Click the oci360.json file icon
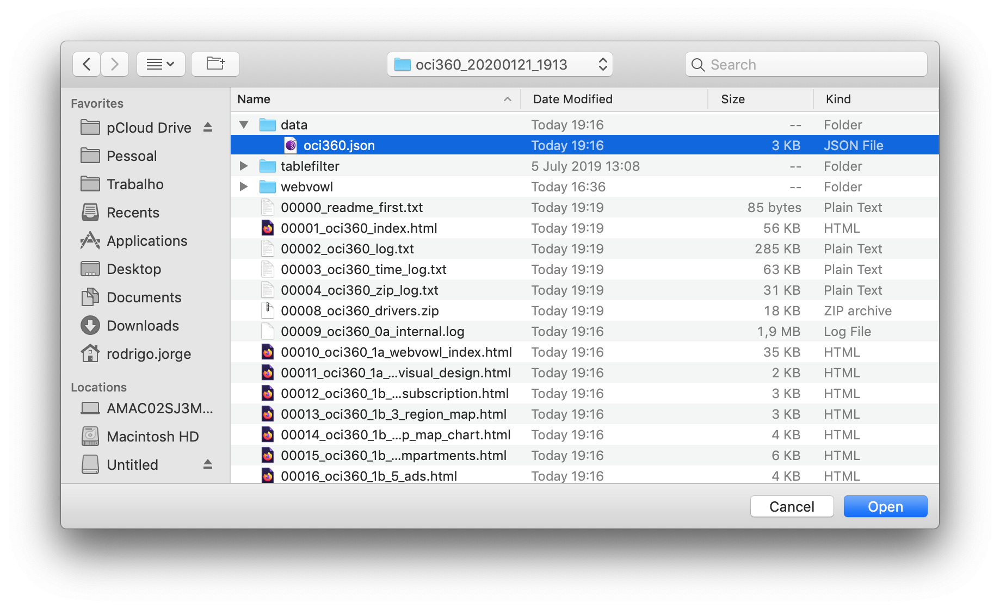 (x=291, y=145)
